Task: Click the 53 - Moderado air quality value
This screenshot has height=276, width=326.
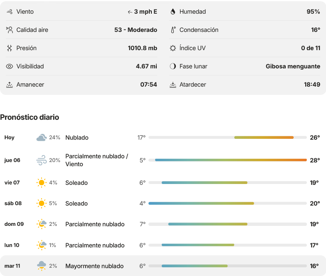Action: point(136,30)
